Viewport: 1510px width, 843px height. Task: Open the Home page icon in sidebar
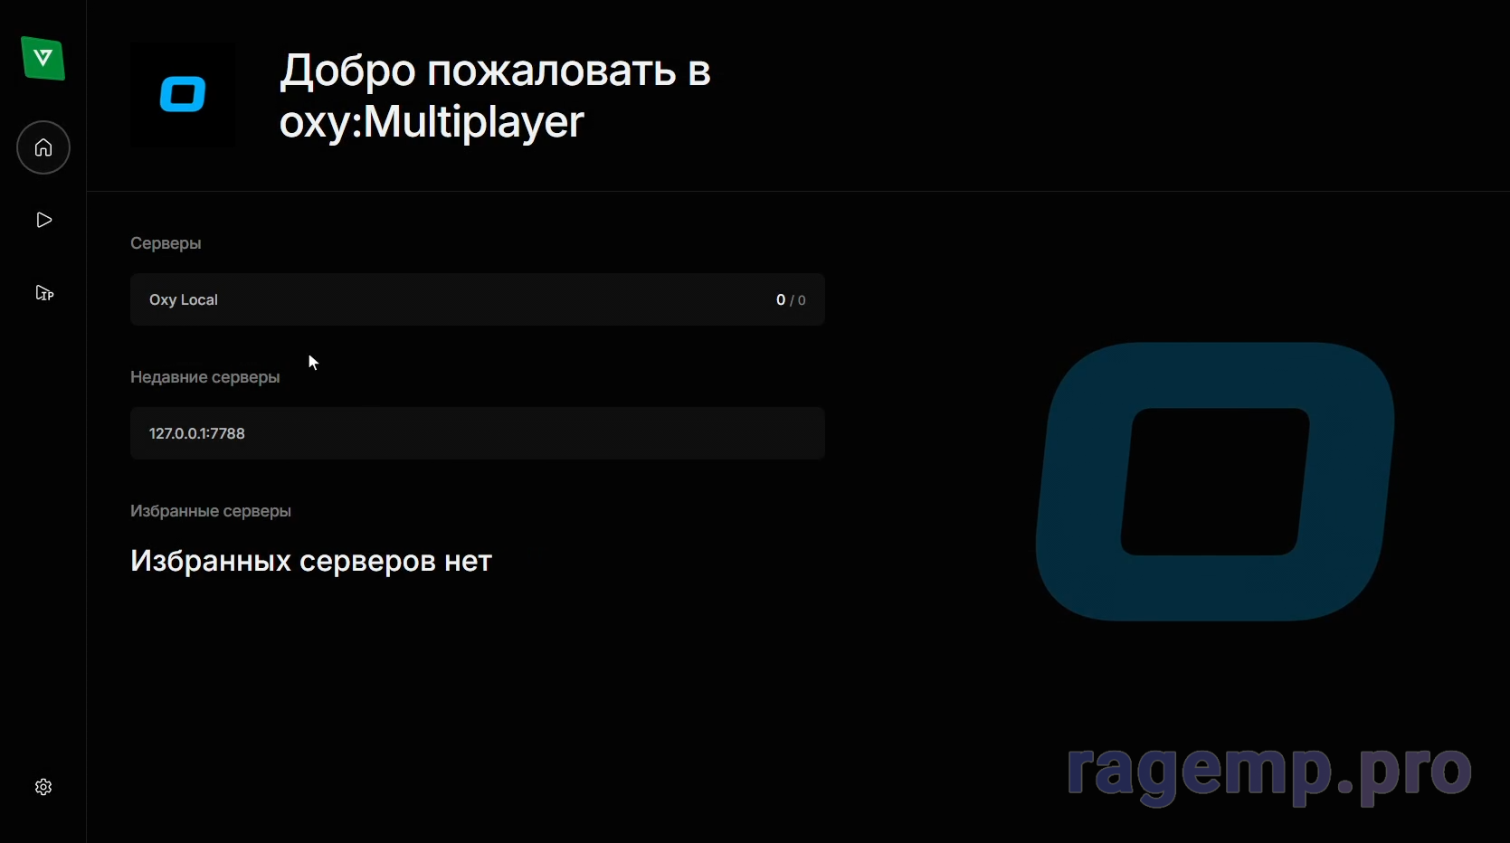coord(43,147)
